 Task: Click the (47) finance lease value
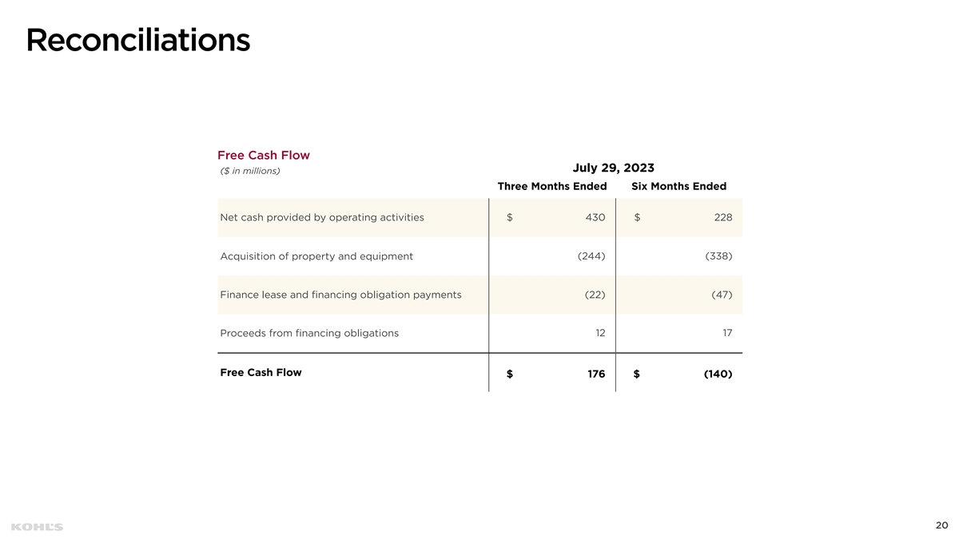coord(722,295)
